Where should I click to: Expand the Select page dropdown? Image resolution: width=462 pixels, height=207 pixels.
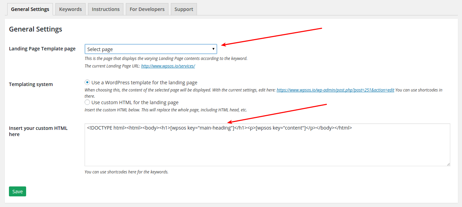click(x=151, y=49)
